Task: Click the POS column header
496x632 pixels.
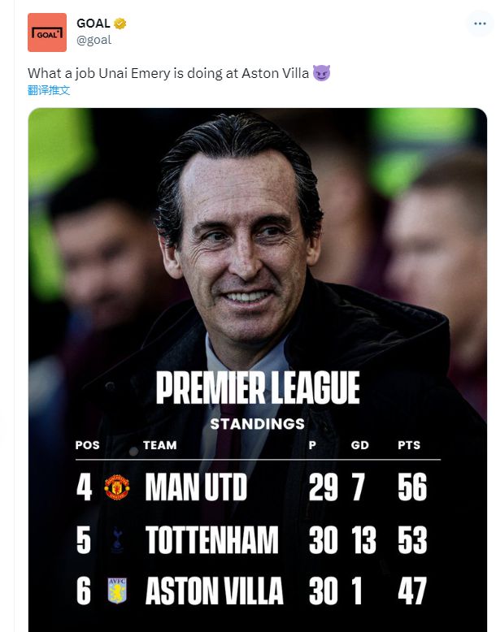Action: 87,445
